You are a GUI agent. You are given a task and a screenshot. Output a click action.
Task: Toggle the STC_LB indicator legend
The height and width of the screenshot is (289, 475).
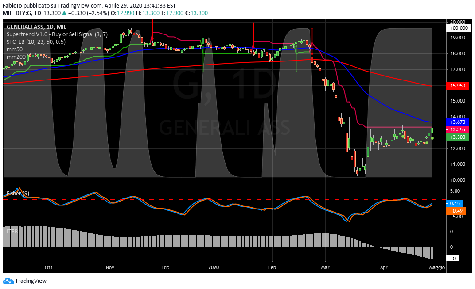point(35,42)
